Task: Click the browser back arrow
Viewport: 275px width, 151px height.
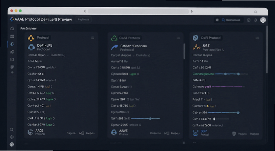Action: coord(85,11)
